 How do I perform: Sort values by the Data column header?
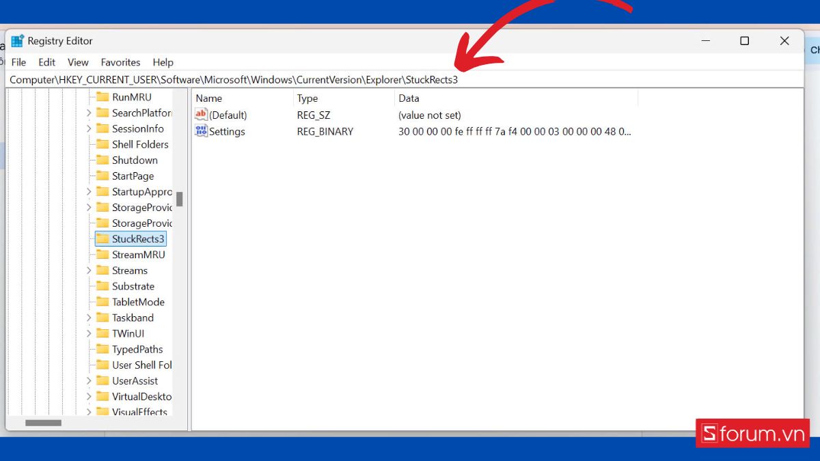(x=517, y=98)
